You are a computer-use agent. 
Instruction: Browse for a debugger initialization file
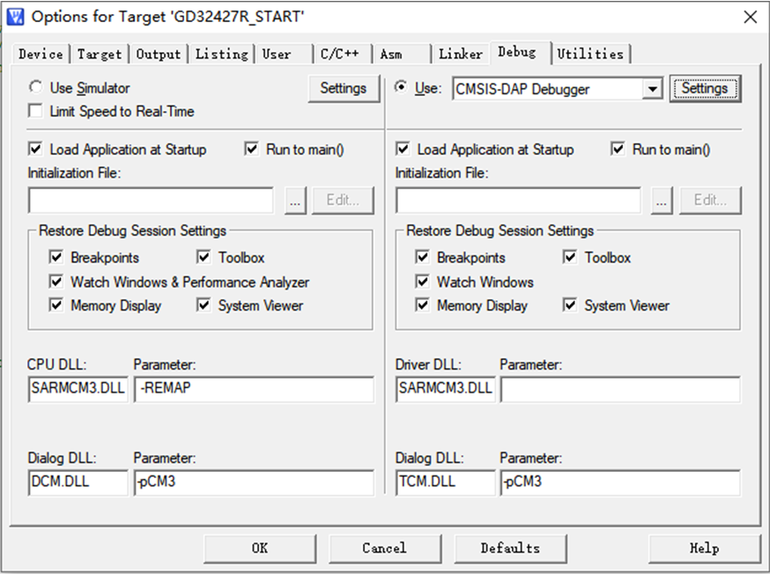[x=662, y=200]
